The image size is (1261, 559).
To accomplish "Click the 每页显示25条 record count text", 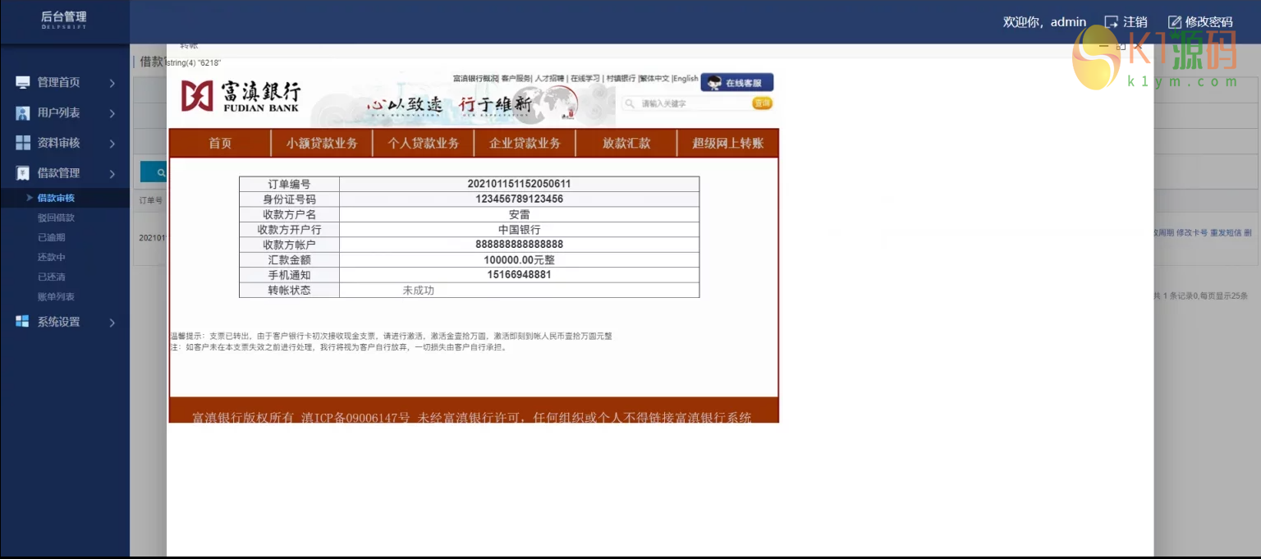I will click(x=1222, y=296).
